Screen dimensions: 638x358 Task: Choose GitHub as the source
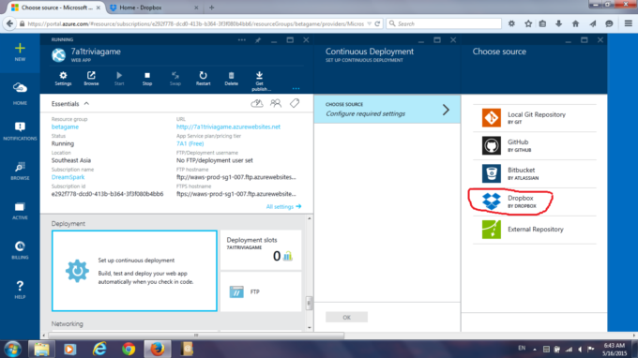coord(535,145)
